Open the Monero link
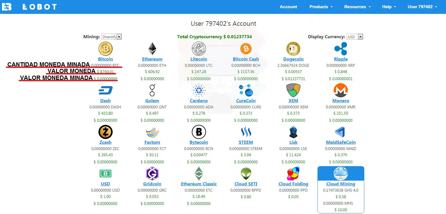Viewport: 446px width, 214px height. pos(341,101)
